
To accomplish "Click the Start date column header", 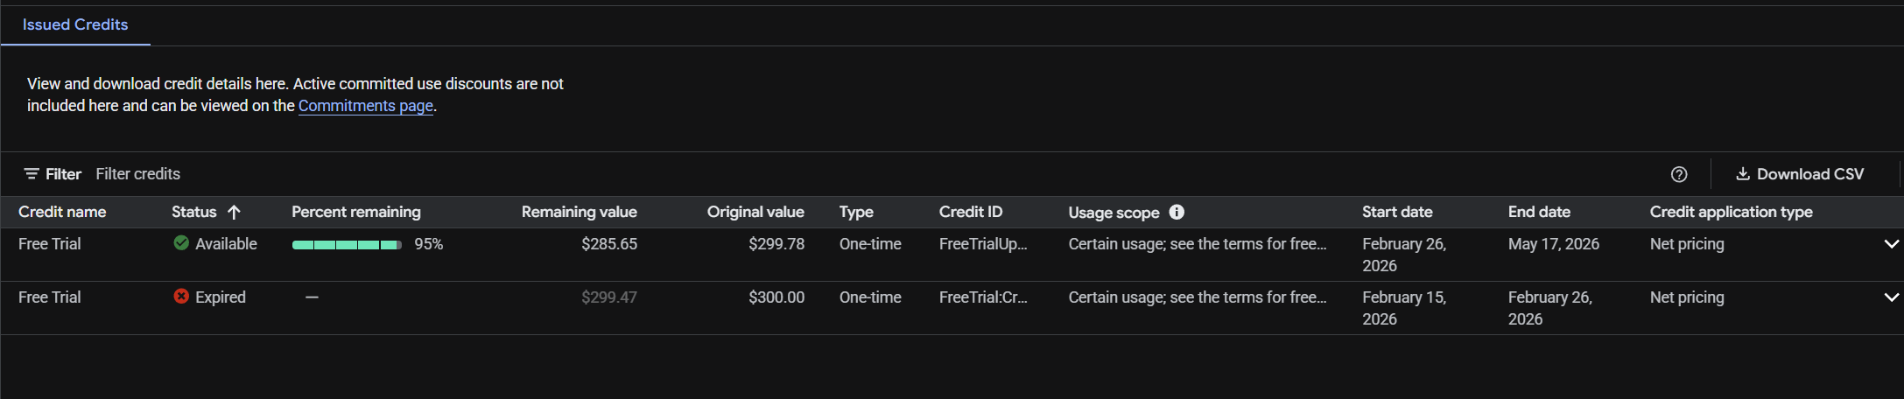I will pyautogui.click(x=1396, y=212).
